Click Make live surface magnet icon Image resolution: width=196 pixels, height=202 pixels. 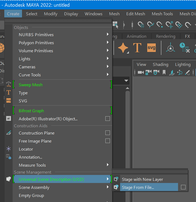pyautogui.click(x=188, y=25)
